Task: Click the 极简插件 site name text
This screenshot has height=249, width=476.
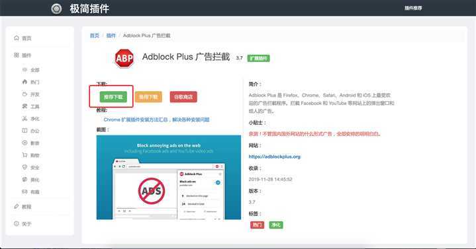Action: (89, 9)
